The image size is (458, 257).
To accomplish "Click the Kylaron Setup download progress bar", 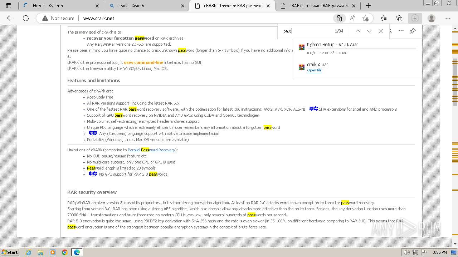I will coord(361,49).
